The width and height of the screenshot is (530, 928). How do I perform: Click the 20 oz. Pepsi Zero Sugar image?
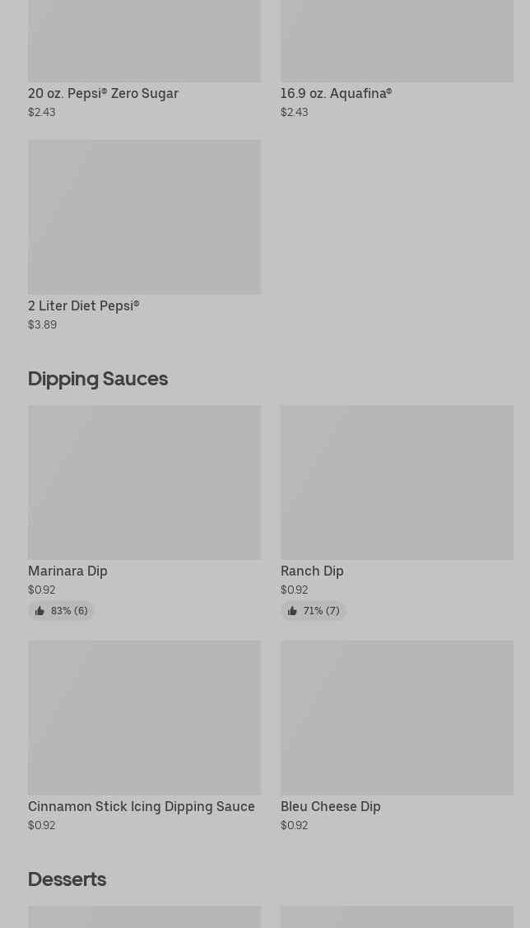[144, 41]
